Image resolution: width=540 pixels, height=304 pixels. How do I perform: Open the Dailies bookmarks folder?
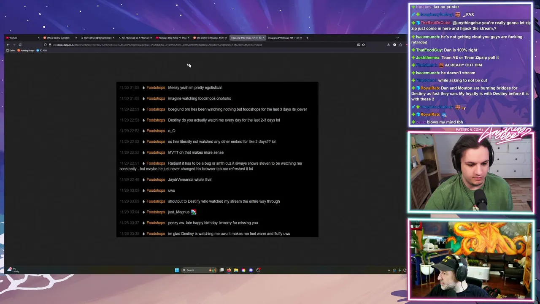click(x=11, y=51)
